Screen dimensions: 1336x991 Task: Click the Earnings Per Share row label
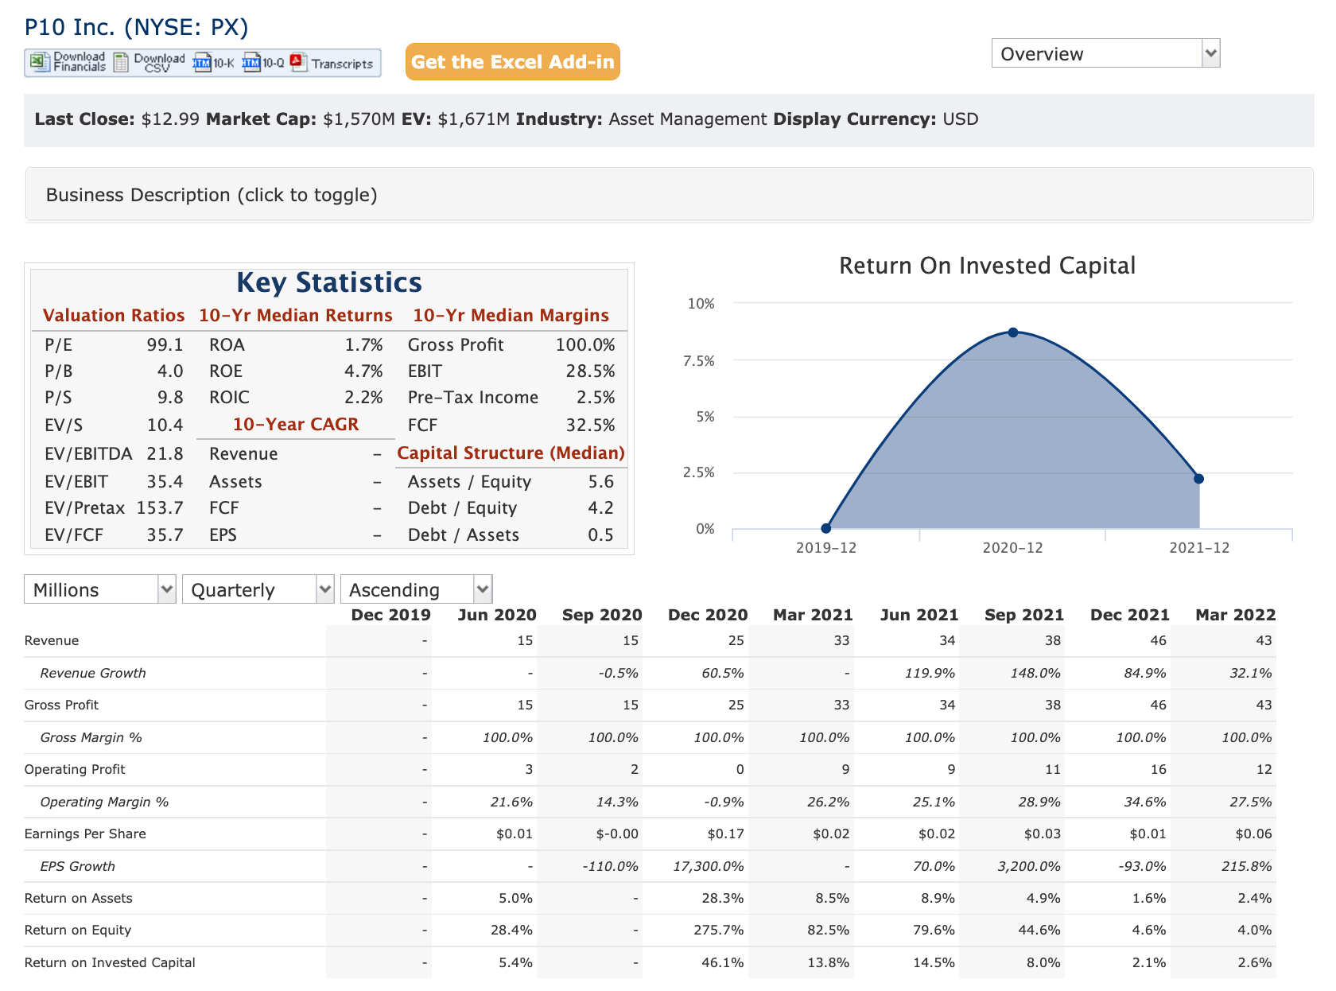[85, 834]
